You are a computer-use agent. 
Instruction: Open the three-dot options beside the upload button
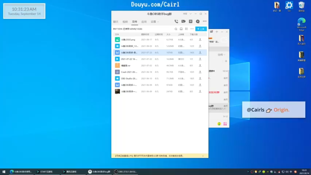[x=192, y=29]
